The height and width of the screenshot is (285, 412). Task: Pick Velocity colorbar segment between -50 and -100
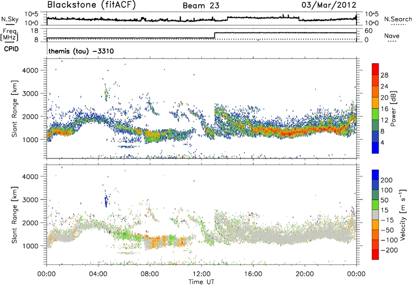point(375,235)
